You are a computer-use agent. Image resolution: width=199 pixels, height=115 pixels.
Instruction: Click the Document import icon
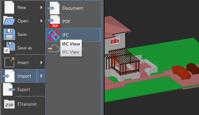coord(54,8)
